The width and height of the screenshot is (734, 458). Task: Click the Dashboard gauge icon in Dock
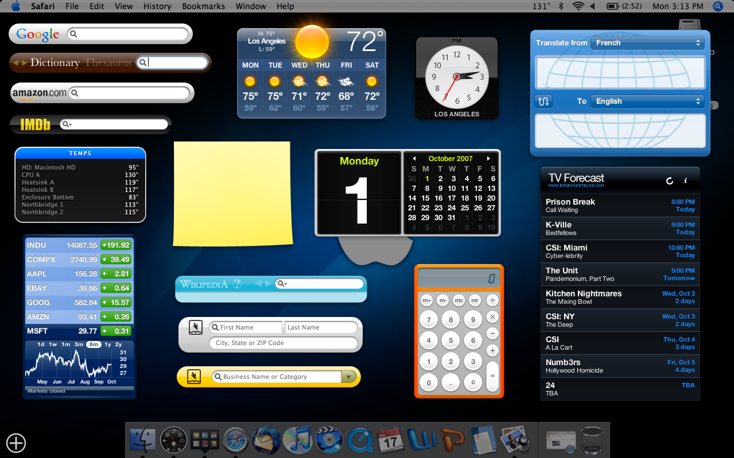[173, 440]
